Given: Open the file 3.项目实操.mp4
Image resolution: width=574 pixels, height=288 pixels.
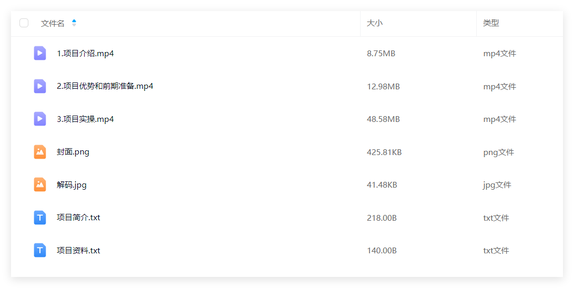Looking at the screenshot, I should coord(85,119).
